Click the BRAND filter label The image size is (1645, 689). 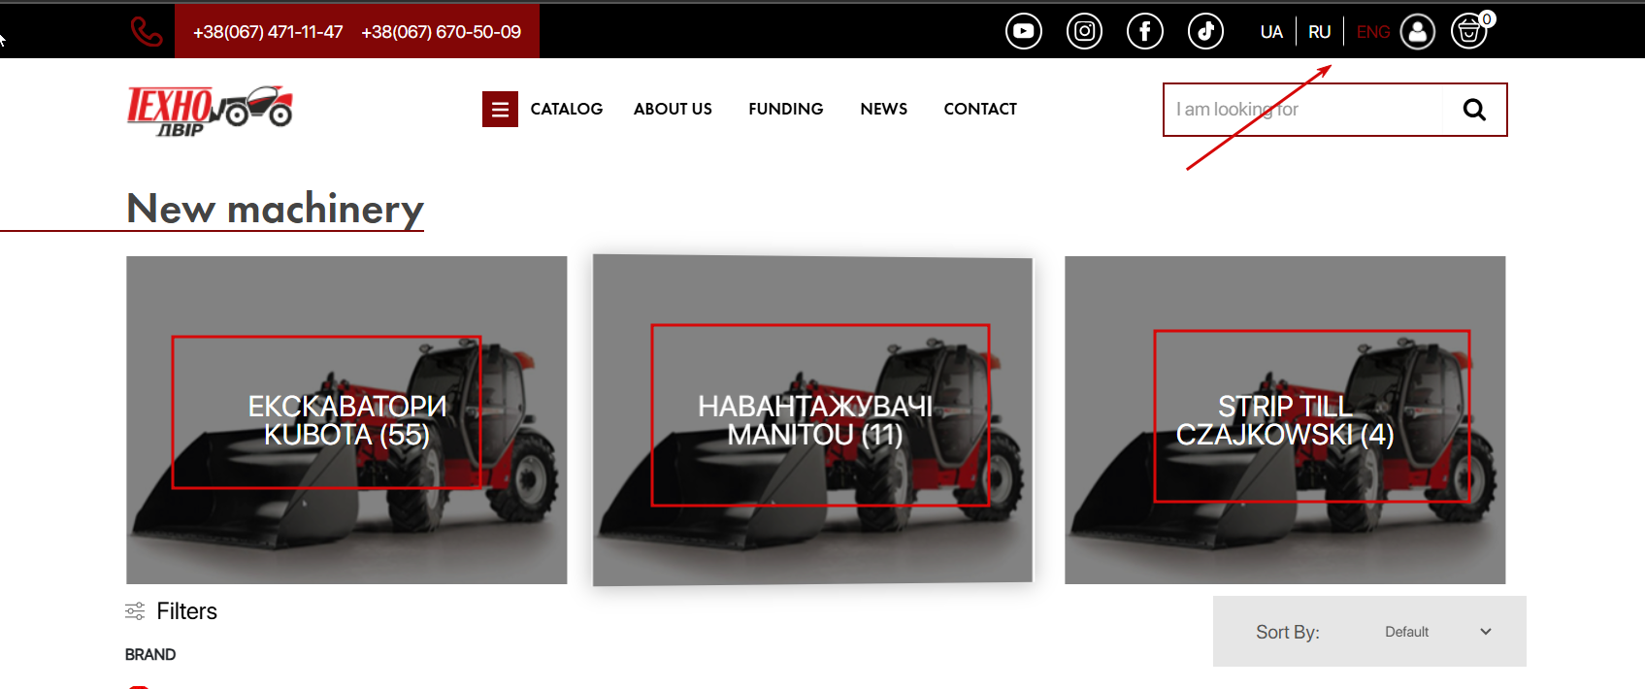point(150,655)
